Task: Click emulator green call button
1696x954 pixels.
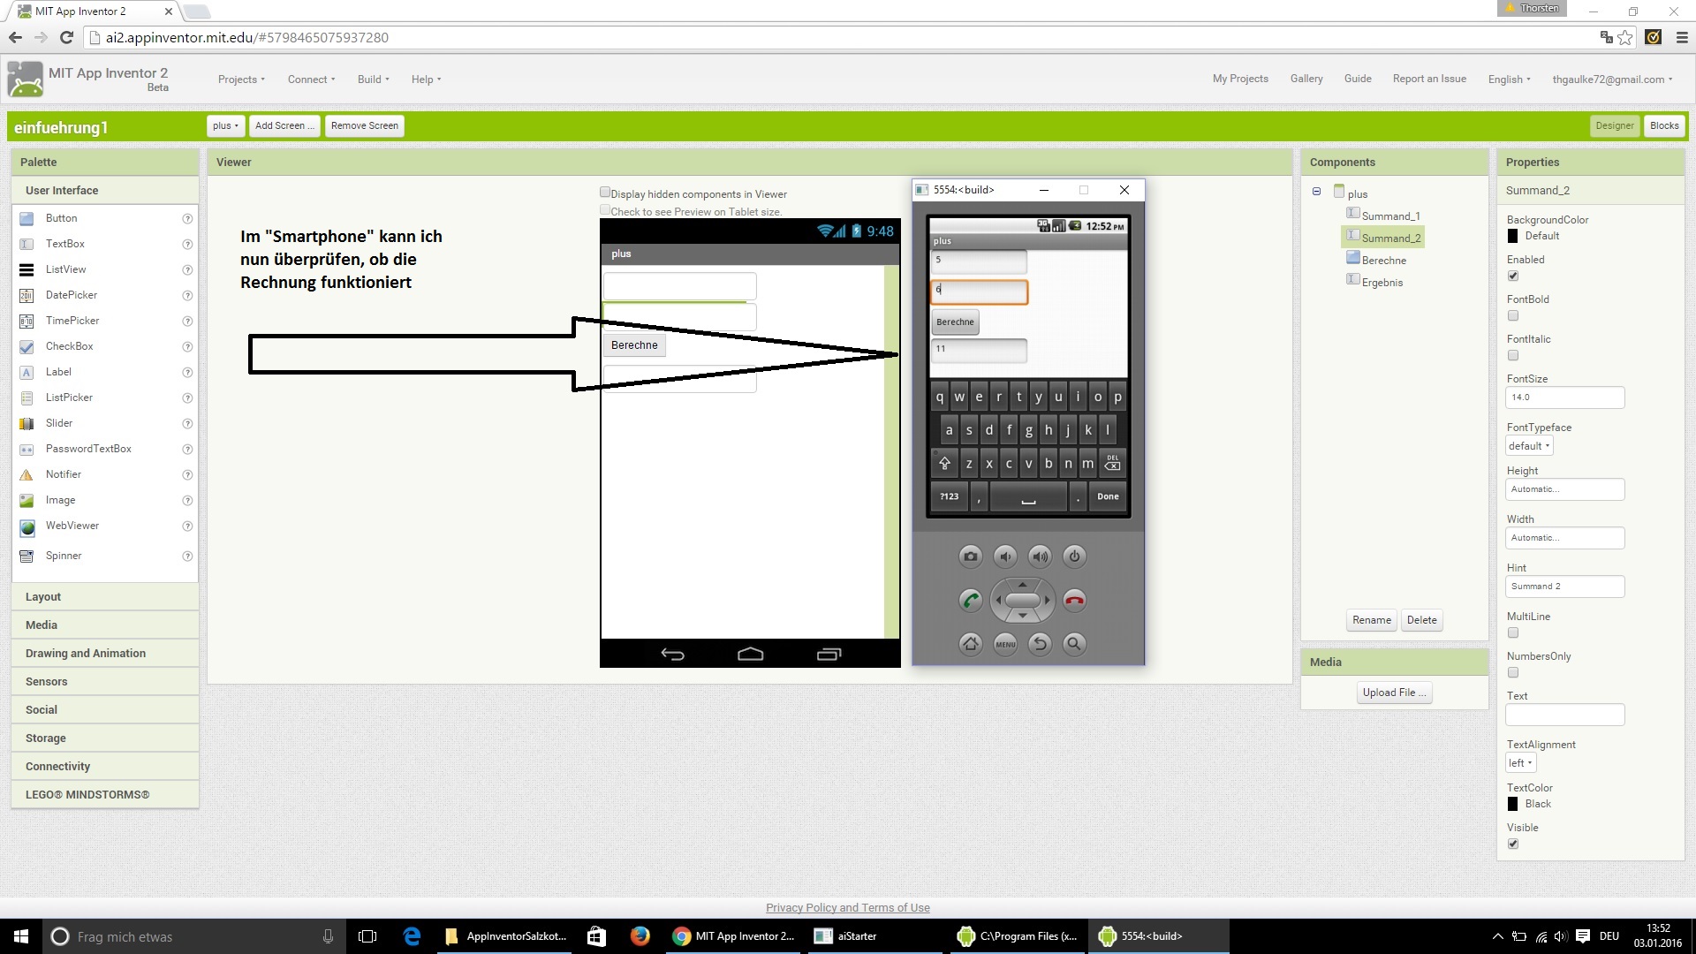Action: [x=970, y=601]
